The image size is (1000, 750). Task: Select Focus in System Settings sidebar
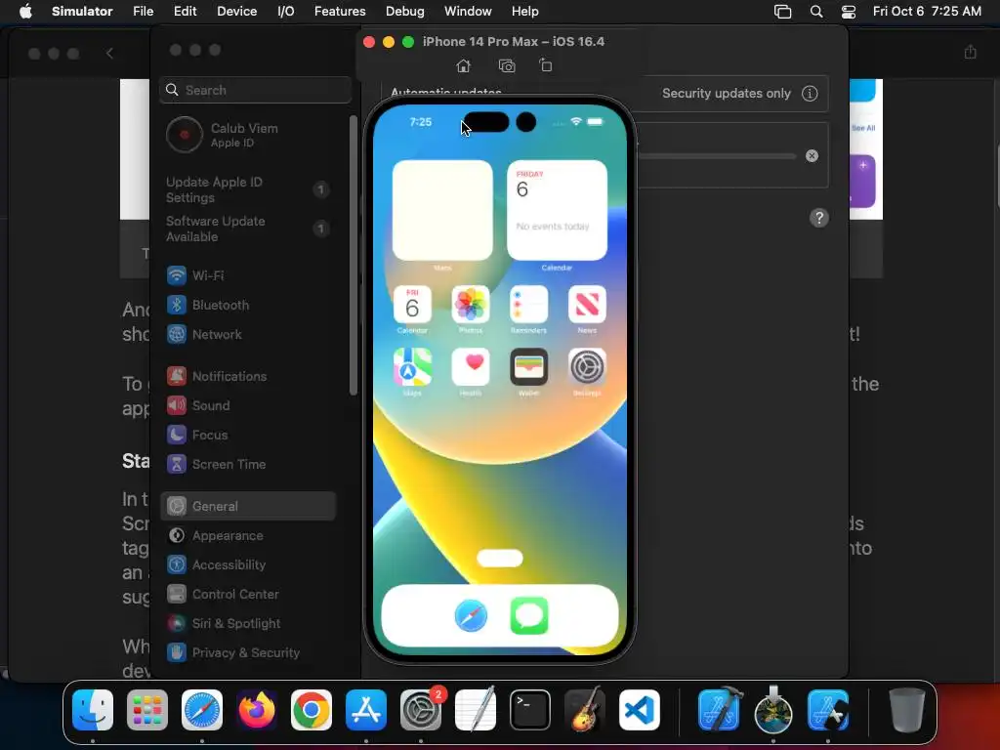[x=247, y=435]
